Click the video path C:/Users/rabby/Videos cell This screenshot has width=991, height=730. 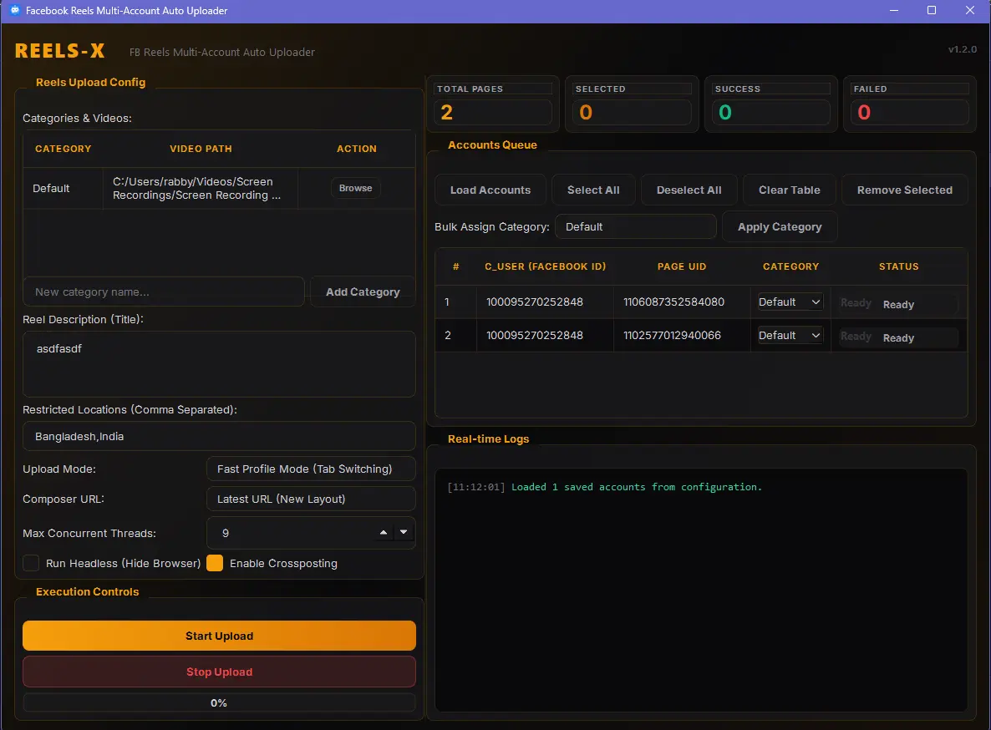click(201, 188)
